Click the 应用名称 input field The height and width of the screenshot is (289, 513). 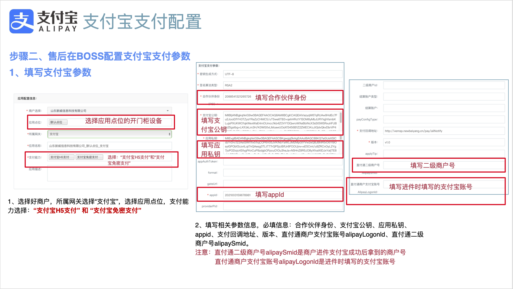click(x=110, y=146)
